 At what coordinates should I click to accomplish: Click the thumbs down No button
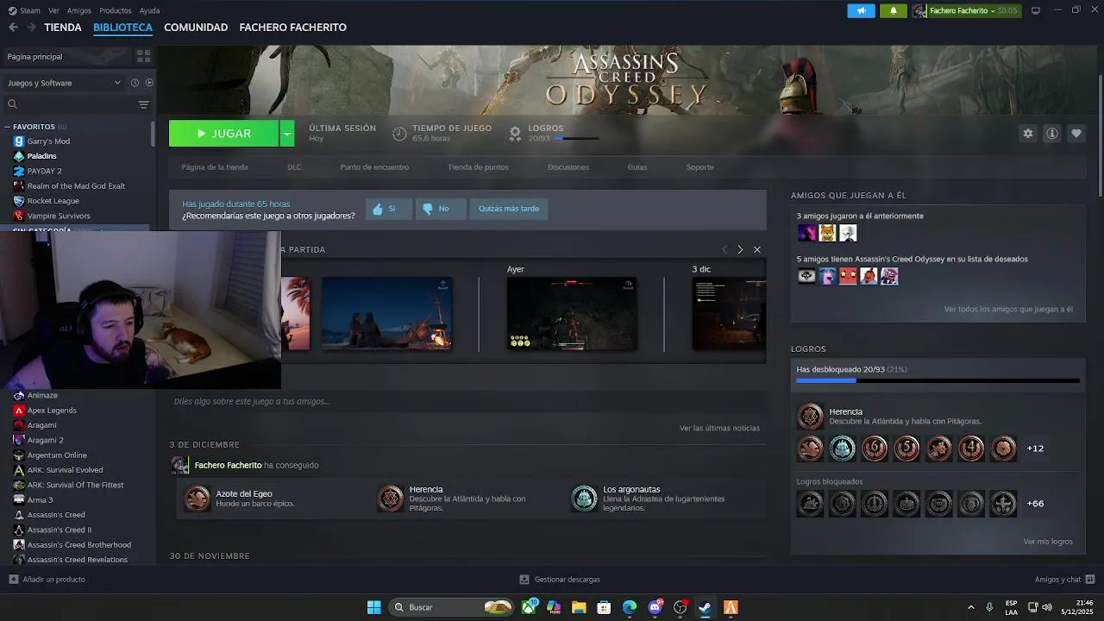(x=440, y=209)
